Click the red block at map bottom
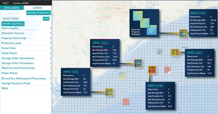This screenshot has width=218, height=114. tap(126, 102)
